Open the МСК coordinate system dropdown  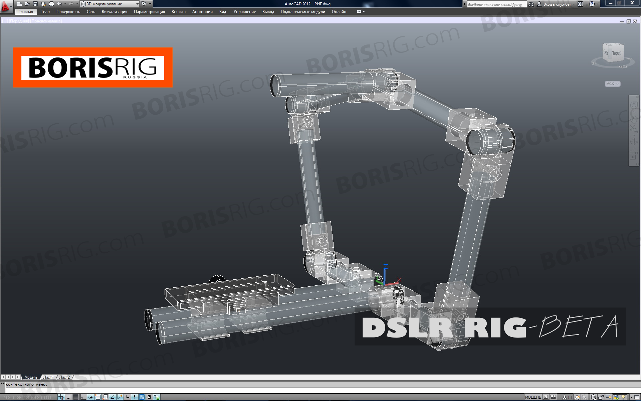612,84
